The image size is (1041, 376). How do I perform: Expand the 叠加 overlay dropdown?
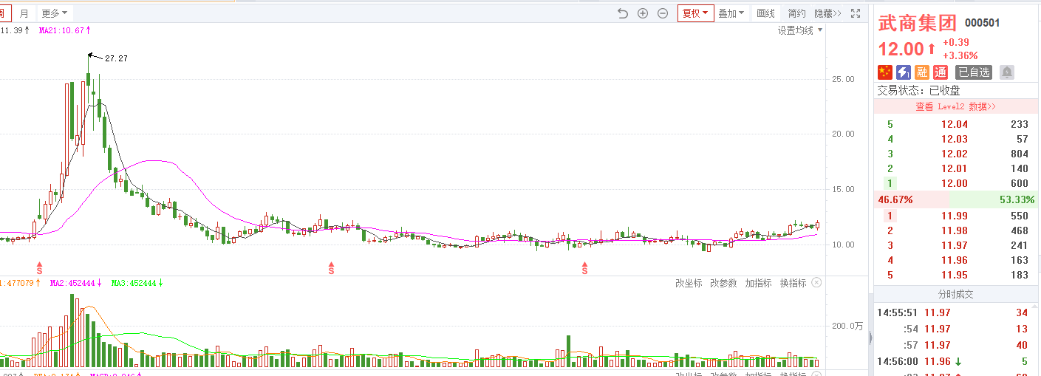click(731, 13)
